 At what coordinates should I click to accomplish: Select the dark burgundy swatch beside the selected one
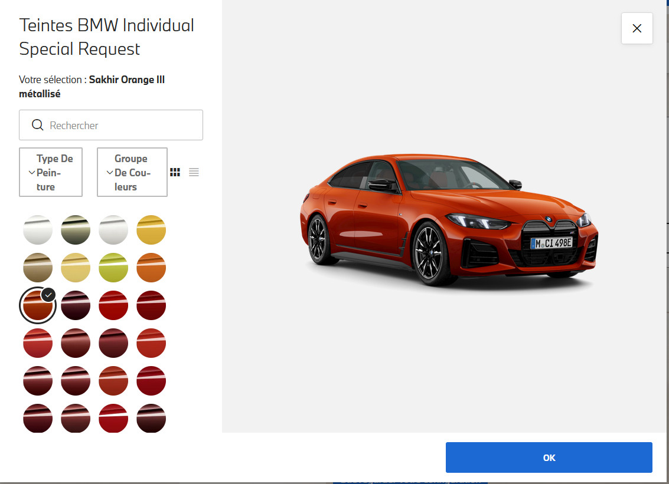[76, 305]
